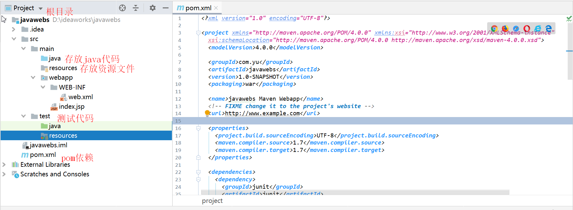Click the External Libraries icon
573x210 pixels.
15,165
